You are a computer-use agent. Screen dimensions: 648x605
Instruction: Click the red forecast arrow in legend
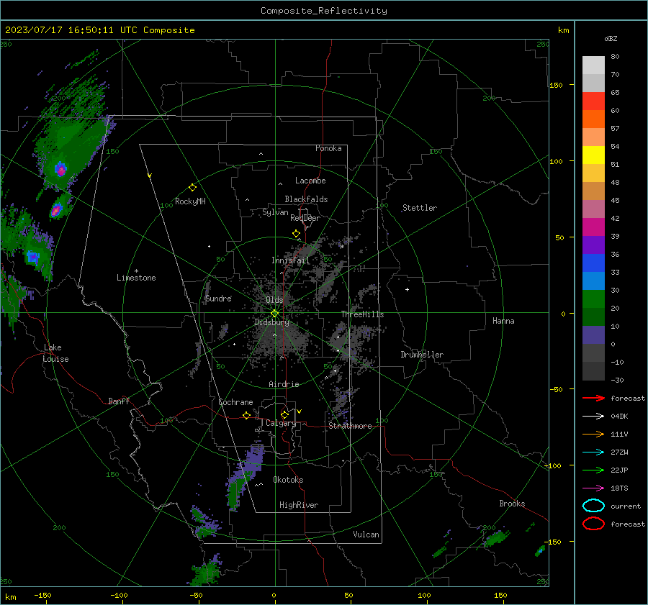point(593,398)
